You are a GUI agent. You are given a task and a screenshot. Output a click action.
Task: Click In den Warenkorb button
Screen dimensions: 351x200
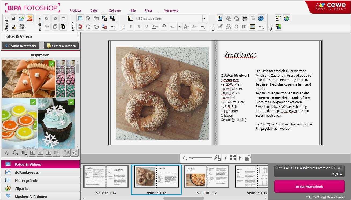[309, 186]
